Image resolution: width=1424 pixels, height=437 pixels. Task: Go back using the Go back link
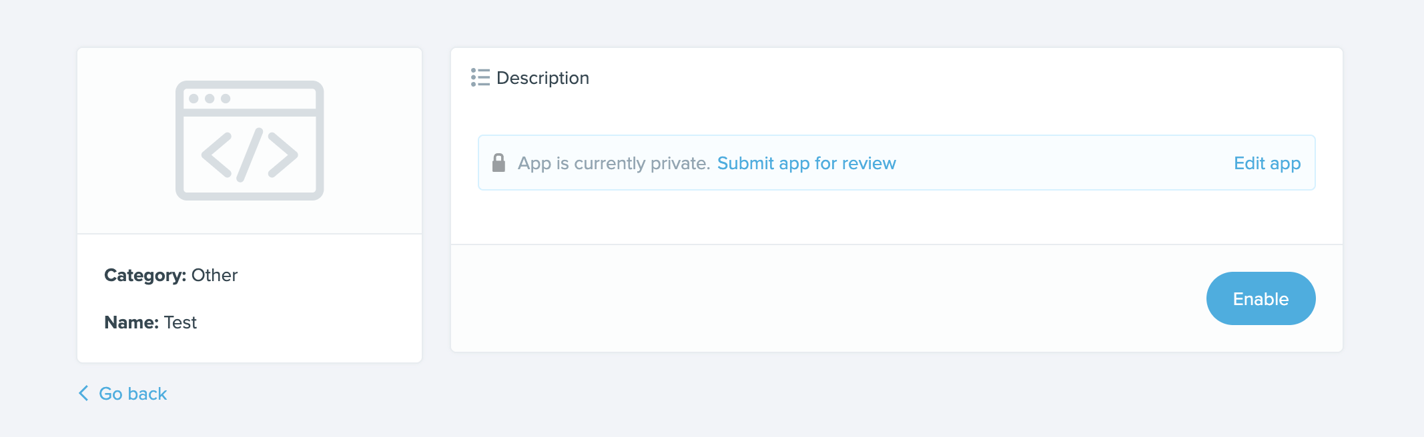[133, 394]
